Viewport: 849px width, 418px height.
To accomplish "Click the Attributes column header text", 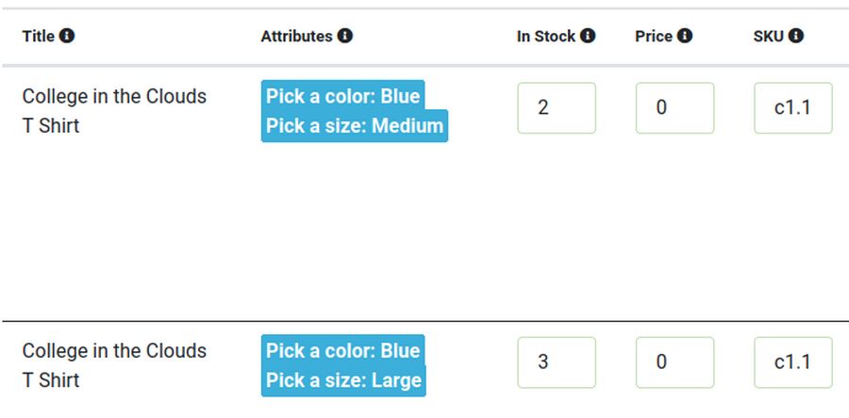I will [296, 36].
